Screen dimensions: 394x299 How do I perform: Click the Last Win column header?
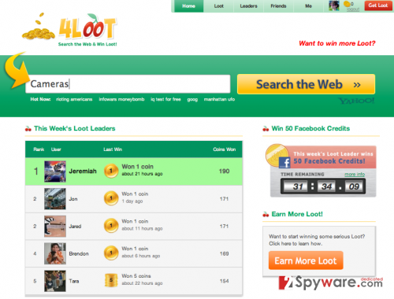[x=113, y=149]
